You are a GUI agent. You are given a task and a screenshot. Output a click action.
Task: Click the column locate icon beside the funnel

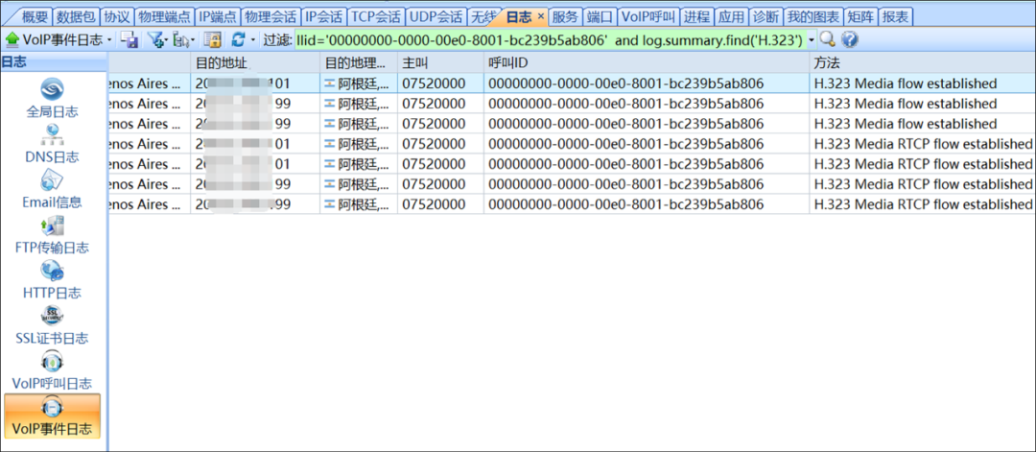pos(181,40)
